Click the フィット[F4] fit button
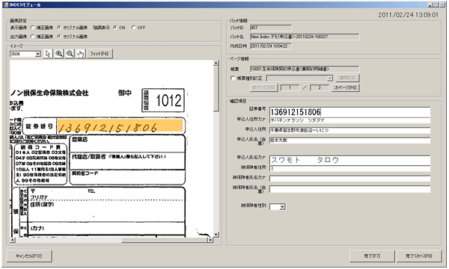 [100, 54]
